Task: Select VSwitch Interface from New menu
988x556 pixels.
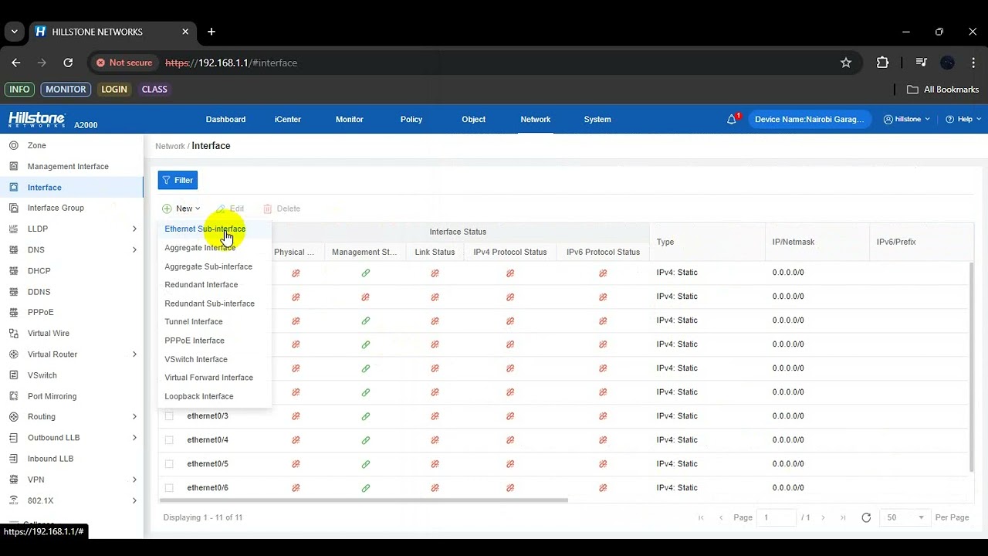Action: [196, 359]
